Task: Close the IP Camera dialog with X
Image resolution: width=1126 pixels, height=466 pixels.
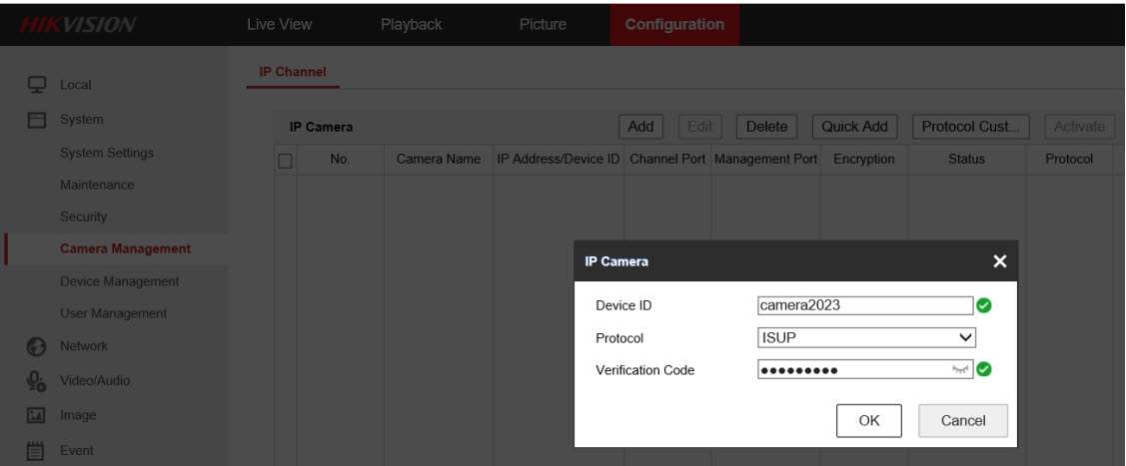Action: tap(999, 261)
